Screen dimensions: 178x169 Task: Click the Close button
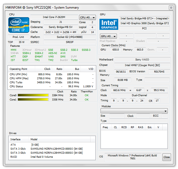167,157
